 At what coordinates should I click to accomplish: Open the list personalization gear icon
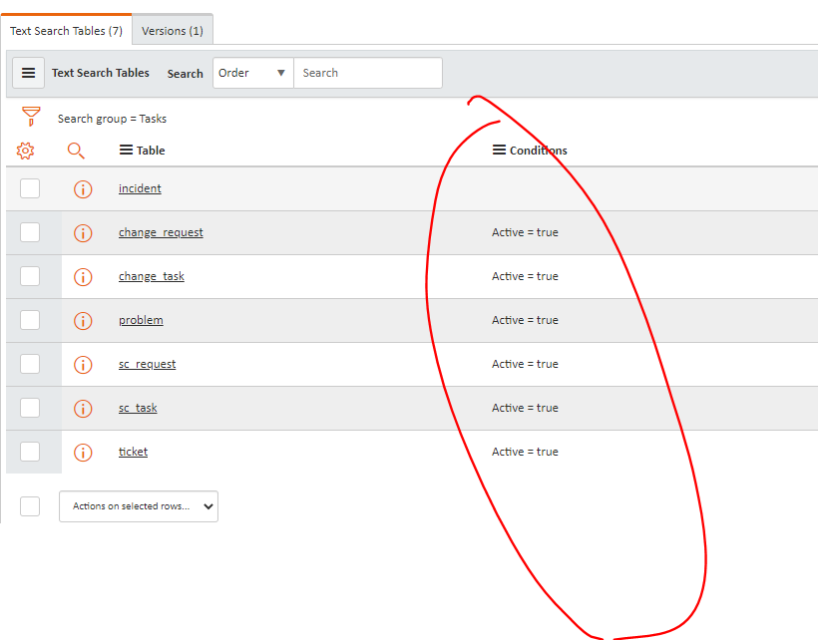coord(24,150)
